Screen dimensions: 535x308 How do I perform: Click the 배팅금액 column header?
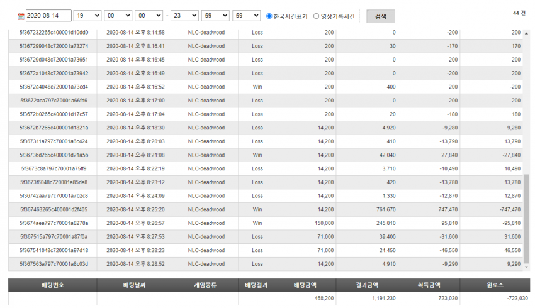point(305,285)
